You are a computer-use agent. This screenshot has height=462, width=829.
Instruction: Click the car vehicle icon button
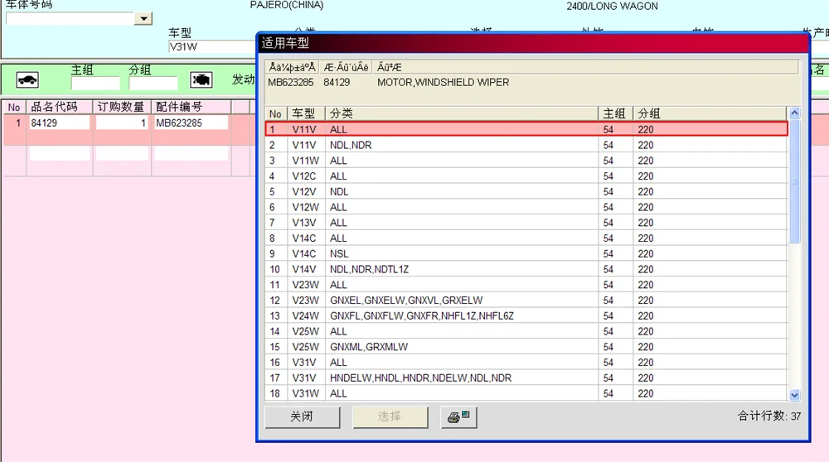[x=27, y=80]
